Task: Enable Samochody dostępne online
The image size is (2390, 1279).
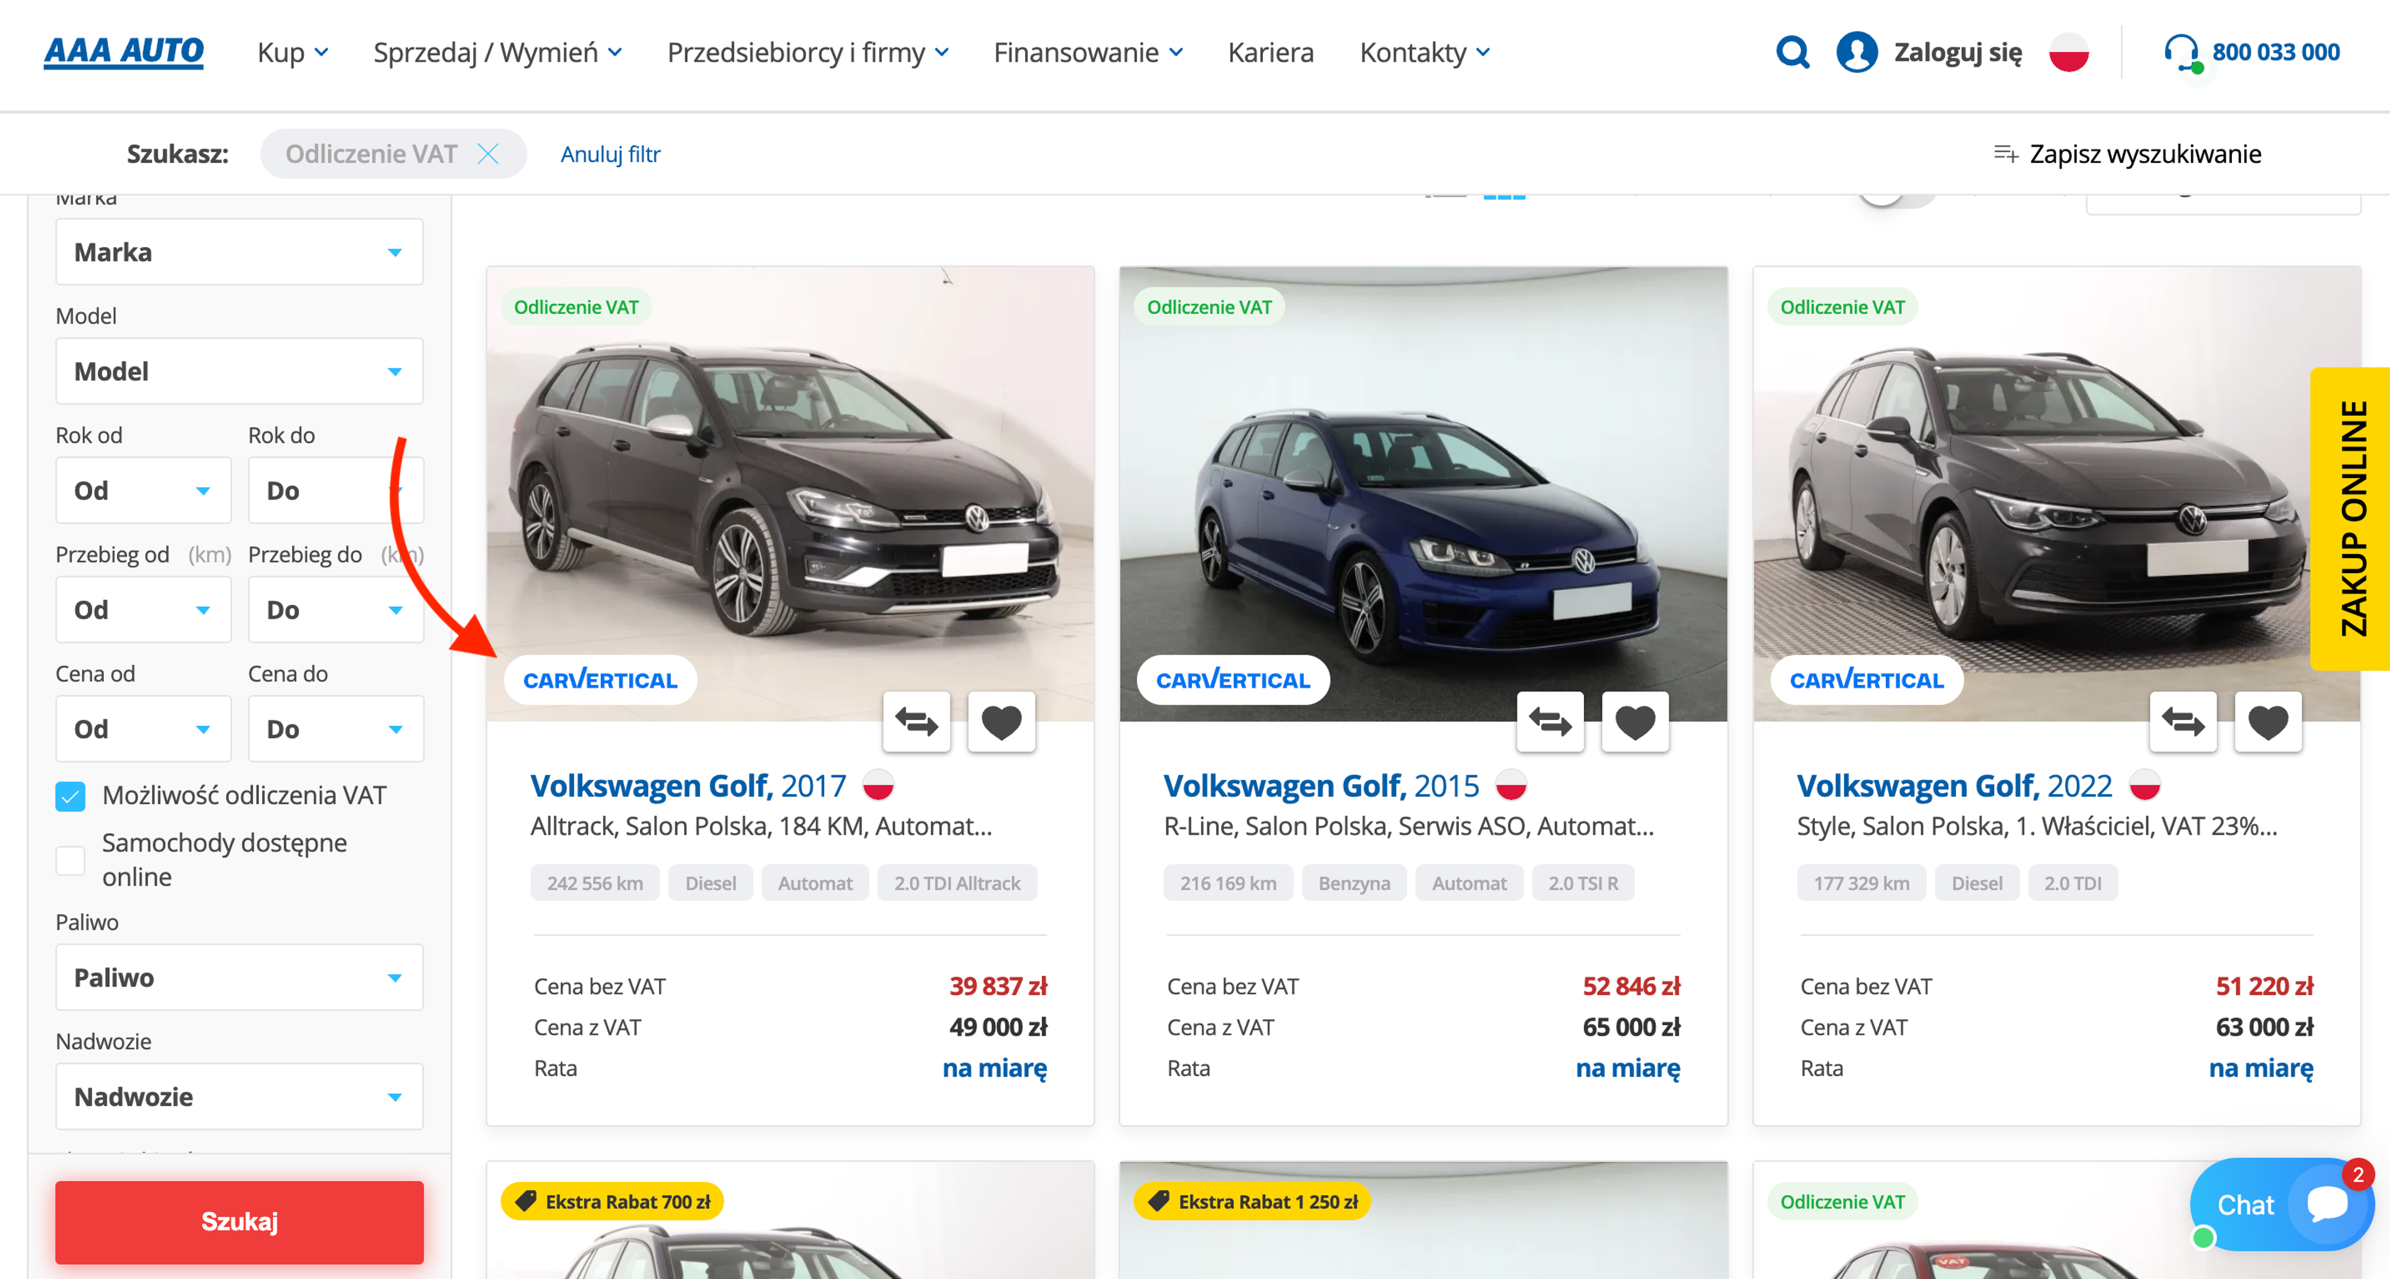Action: (70, 860)
